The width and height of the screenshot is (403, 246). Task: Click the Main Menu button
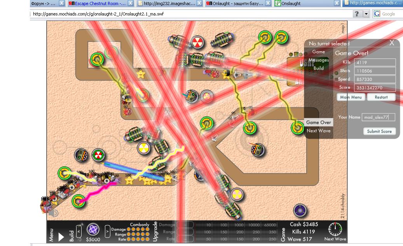pyautogui.click(x=351, y=97)
